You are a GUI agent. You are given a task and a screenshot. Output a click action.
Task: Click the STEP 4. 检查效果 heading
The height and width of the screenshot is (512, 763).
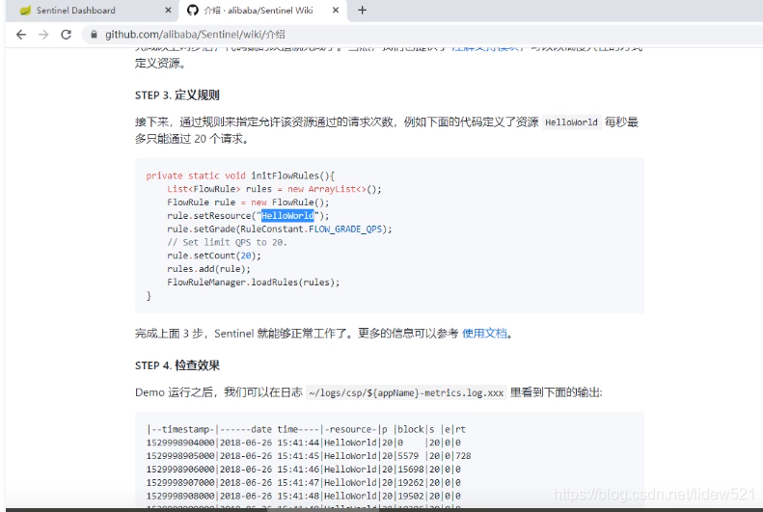click(x=177, y=365)
